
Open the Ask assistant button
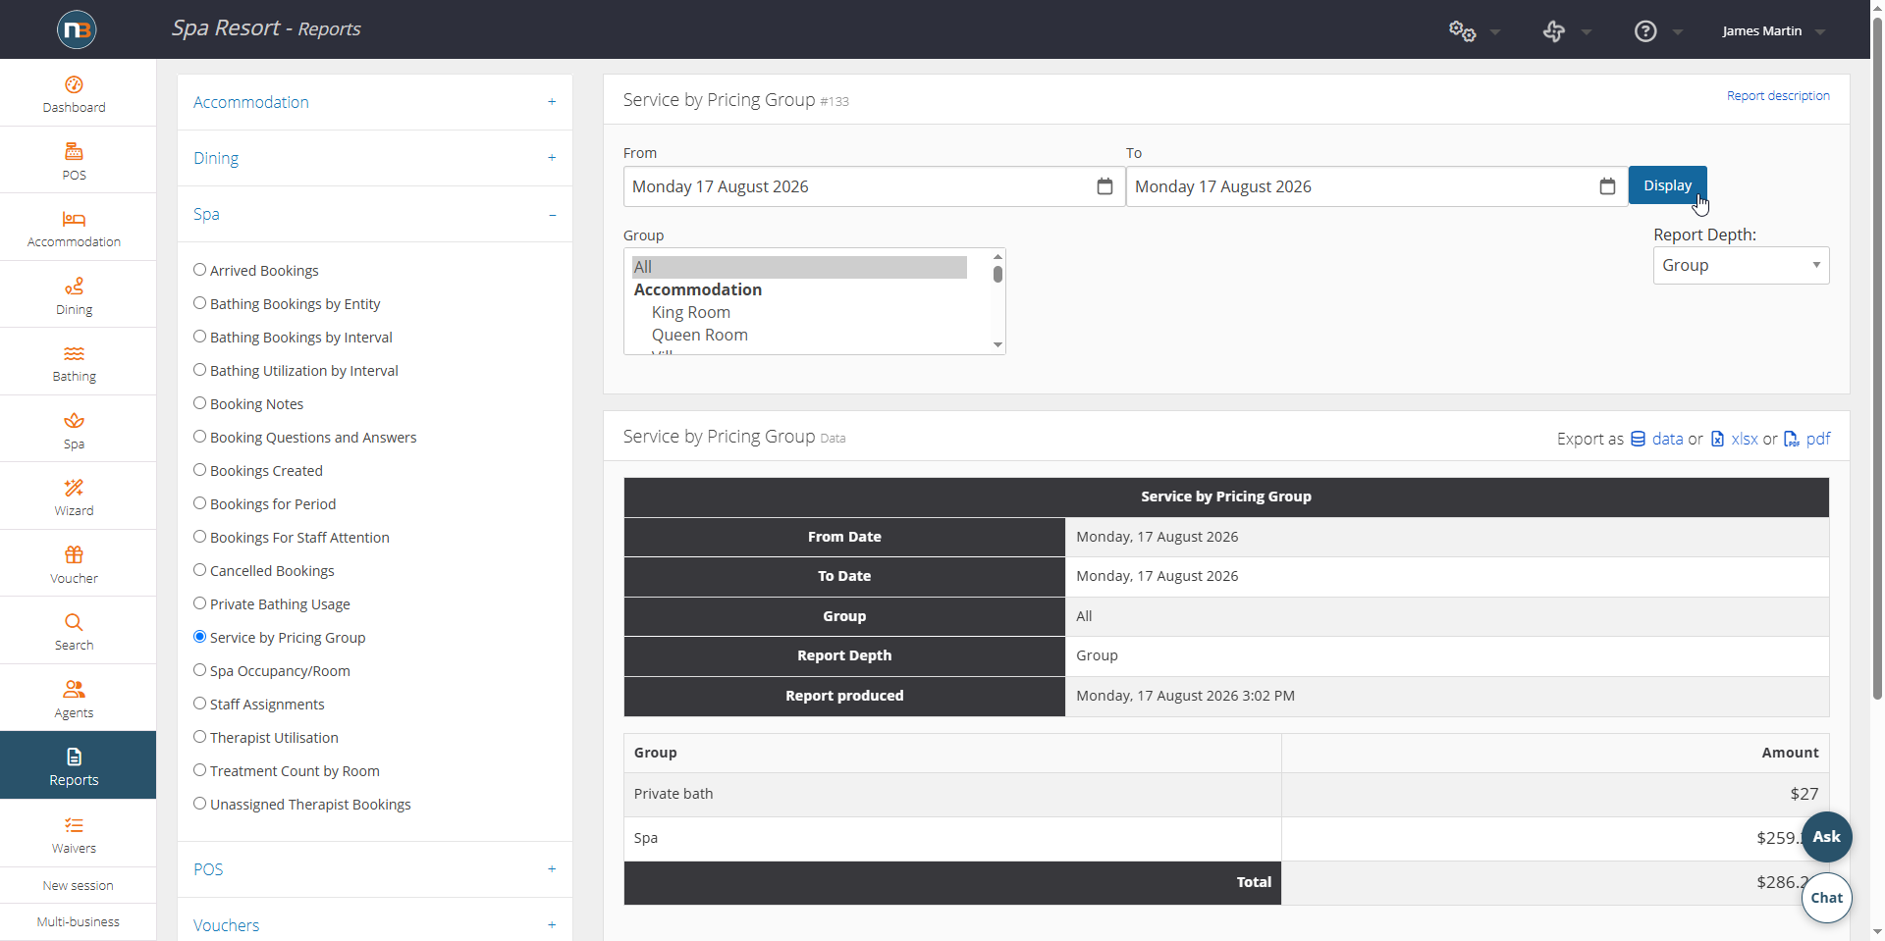coord(1826,837)
